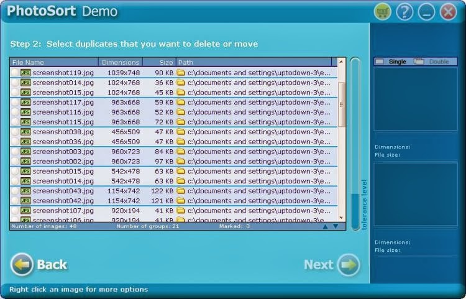Mark screenshot043.jpg radio circle
Screen dimensions: 466x299
[x=15, y=191]
